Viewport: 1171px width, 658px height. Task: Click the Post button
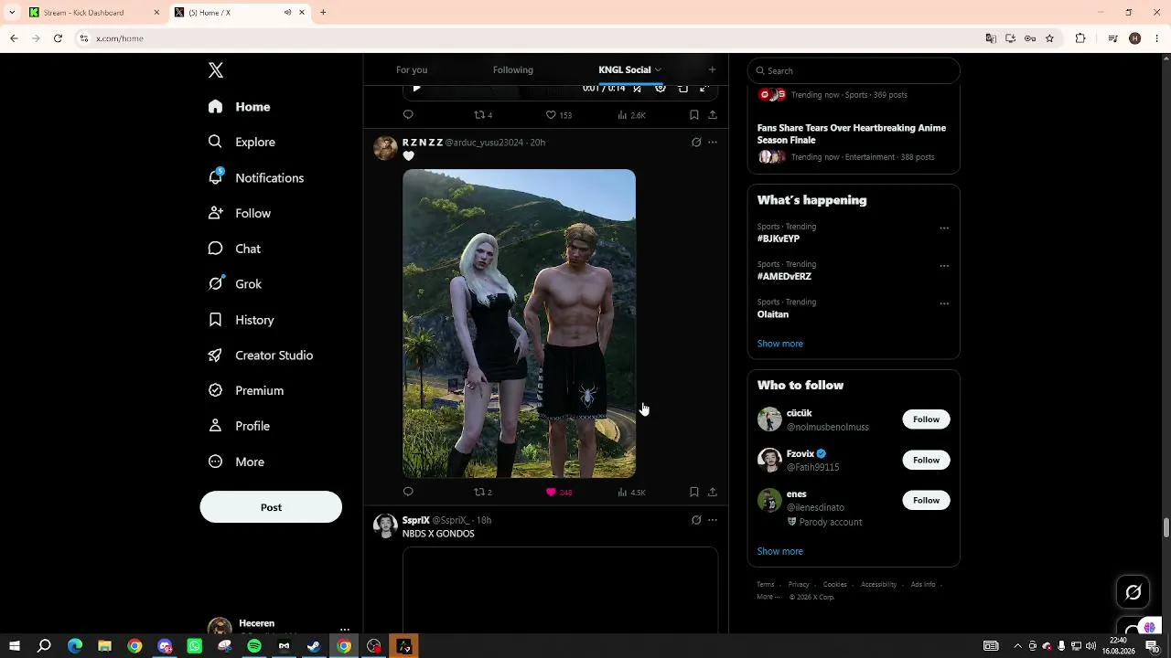tap(271, 507)
